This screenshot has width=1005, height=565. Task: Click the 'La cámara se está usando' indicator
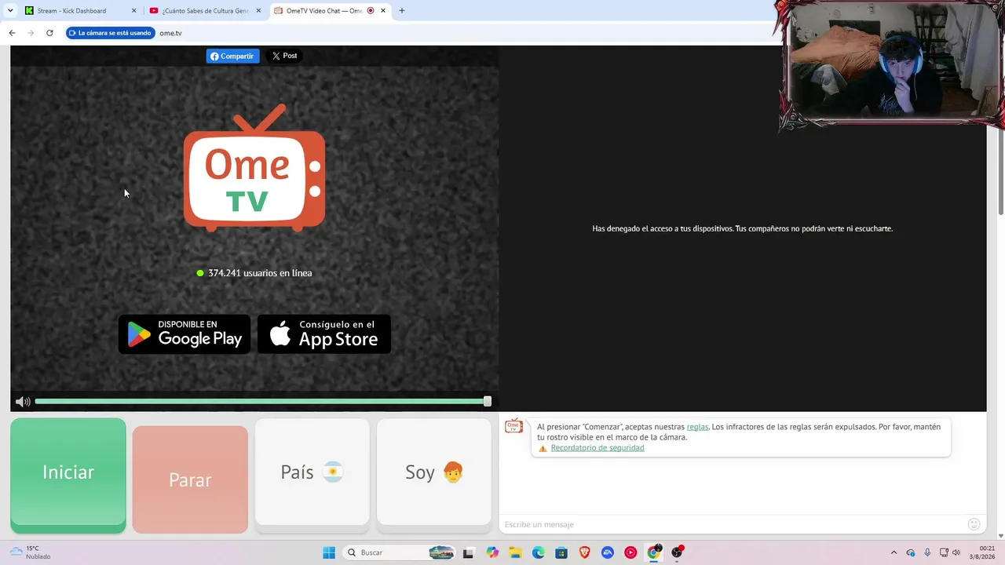111,33
